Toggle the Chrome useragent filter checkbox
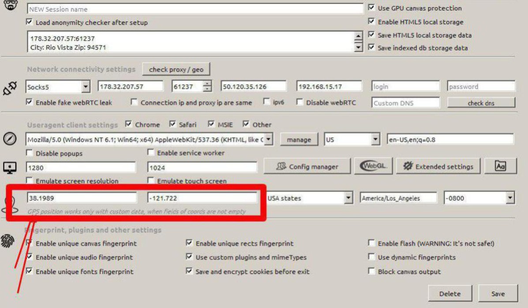Image resolution: width=528 pixels, height=308 pixels. pyautogui.click(x=129, y=124)
